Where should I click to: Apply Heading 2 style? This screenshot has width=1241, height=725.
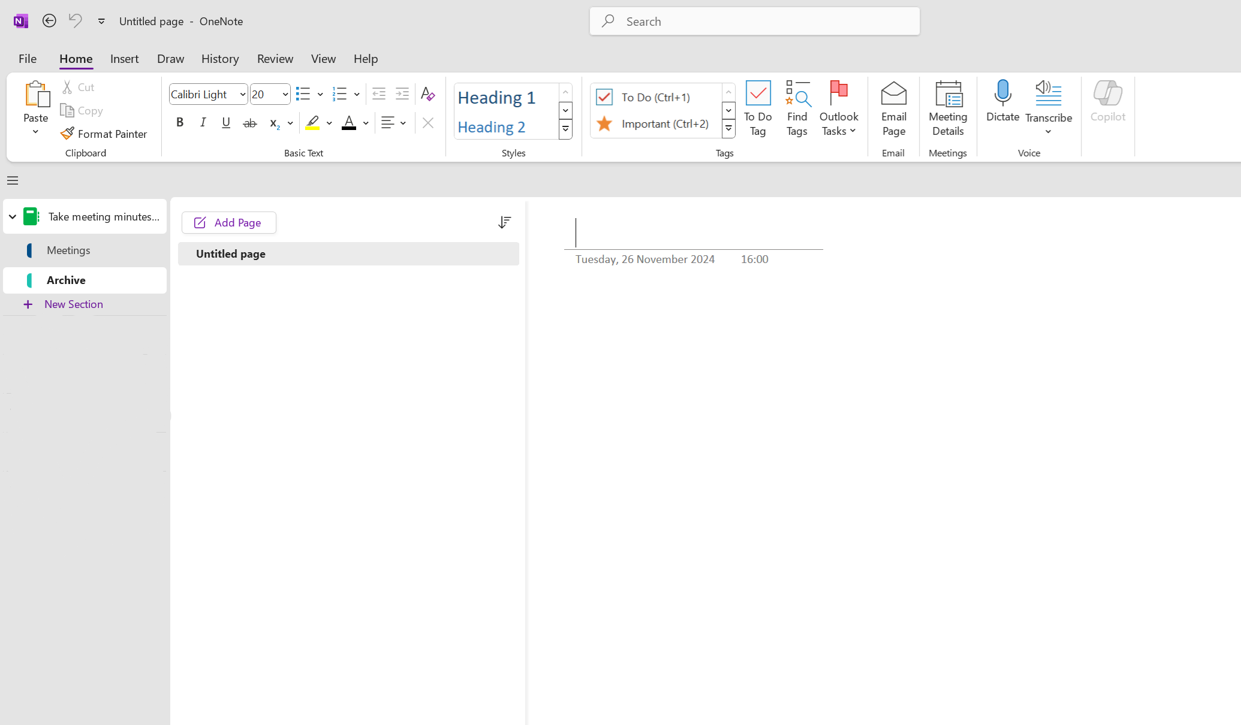[x=507, y=126]
